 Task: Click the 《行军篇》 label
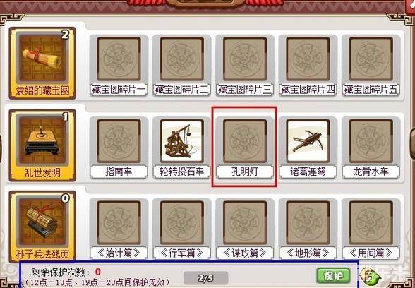click(x=181, y=253)
